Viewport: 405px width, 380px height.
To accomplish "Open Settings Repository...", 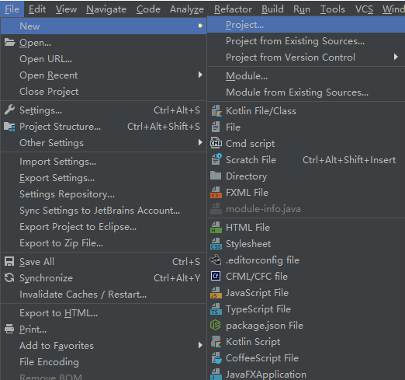I will [x=103, y=194].
